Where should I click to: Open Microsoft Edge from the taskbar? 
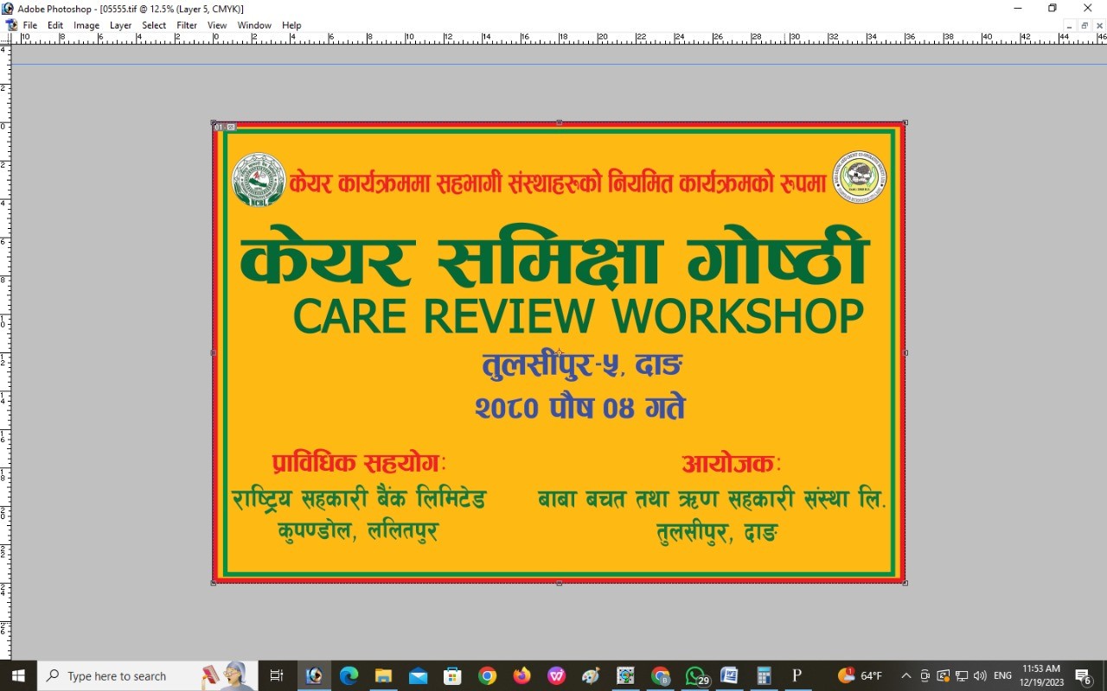tap(349, 675)
